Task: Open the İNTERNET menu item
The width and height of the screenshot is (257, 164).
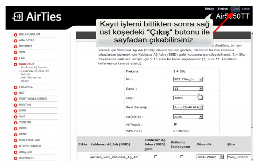Action: coord(26,46)
